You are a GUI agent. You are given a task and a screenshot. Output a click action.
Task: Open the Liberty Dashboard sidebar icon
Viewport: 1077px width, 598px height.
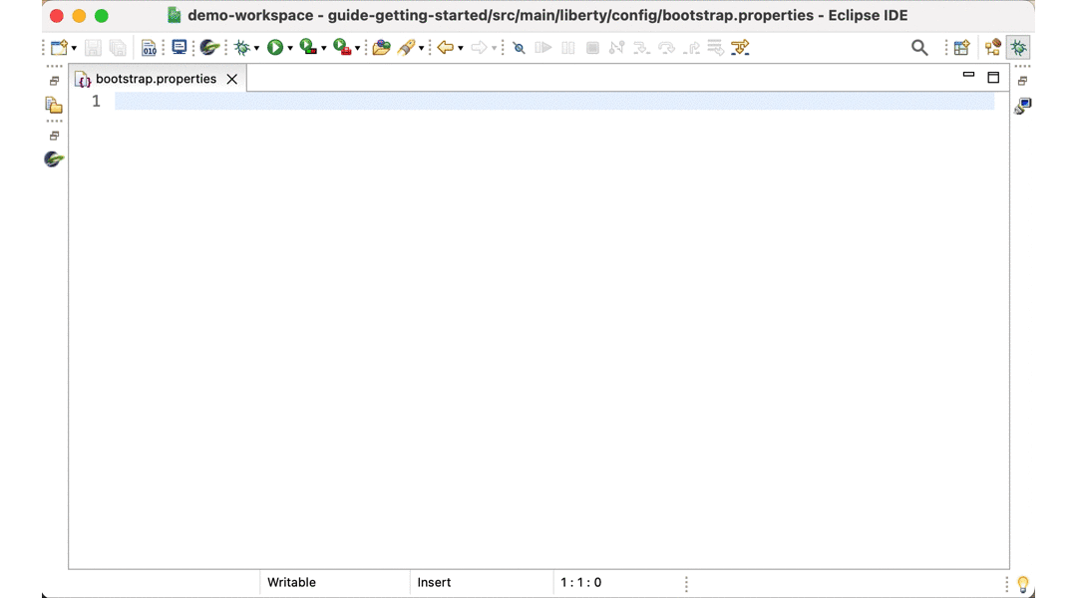[x=54, y=159]
